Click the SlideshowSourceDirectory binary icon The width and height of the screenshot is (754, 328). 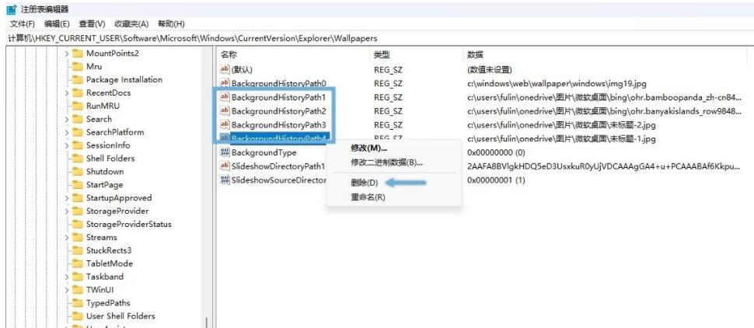(225, 180)
